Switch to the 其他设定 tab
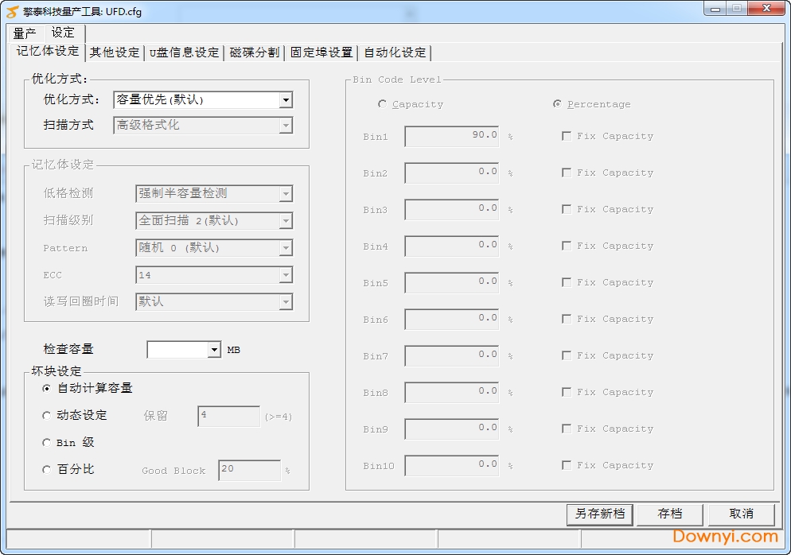Viewport: 791px width, 555px height. pos(114,52)
